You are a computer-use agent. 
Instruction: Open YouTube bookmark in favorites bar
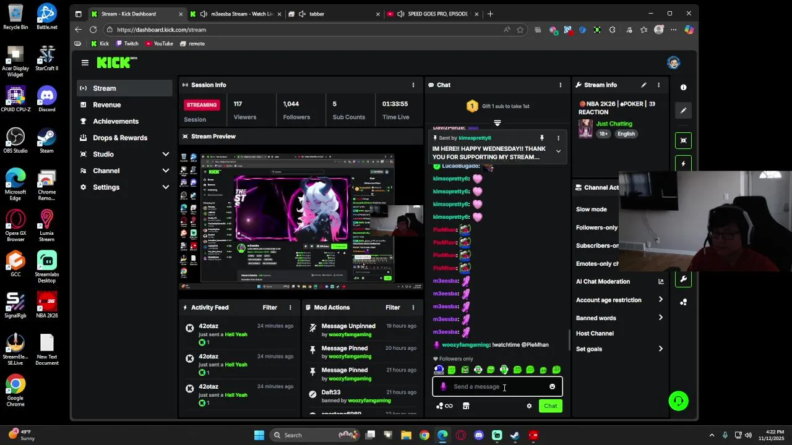coord(159,43)
